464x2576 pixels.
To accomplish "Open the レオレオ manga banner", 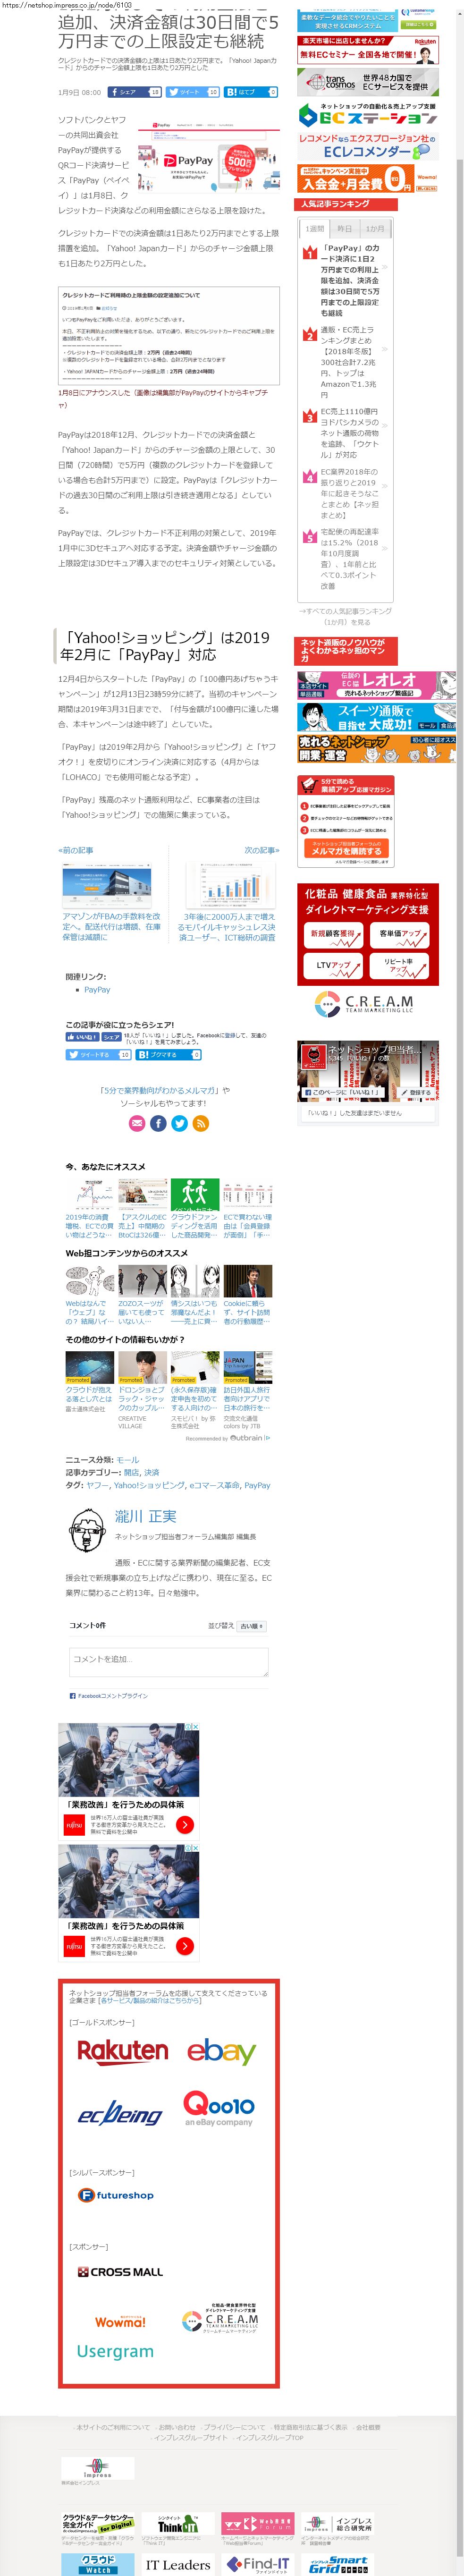I will click(x=376, y=685).
